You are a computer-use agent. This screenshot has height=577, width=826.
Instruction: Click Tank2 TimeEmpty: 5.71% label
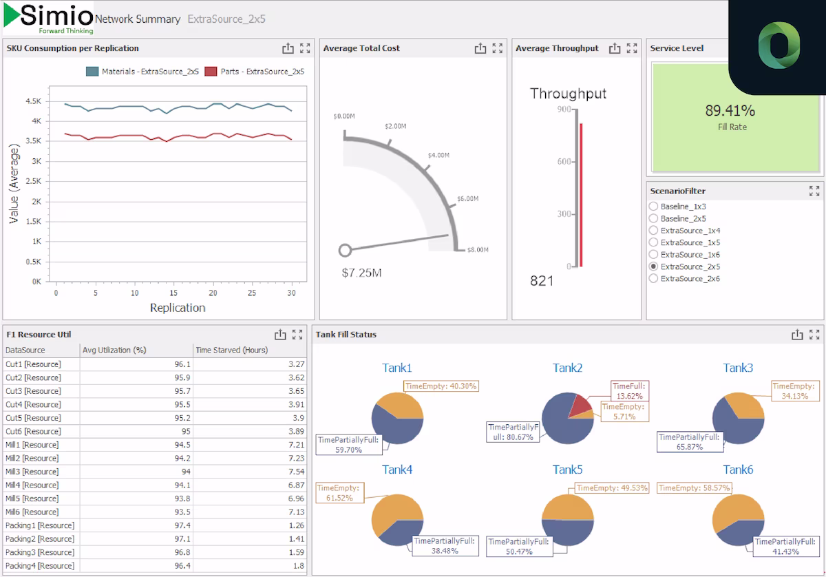[624, 412]
